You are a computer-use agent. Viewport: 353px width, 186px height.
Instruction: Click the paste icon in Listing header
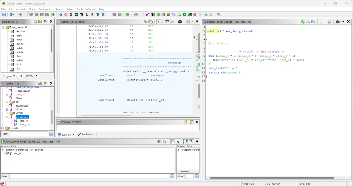[x=151, y=22]
